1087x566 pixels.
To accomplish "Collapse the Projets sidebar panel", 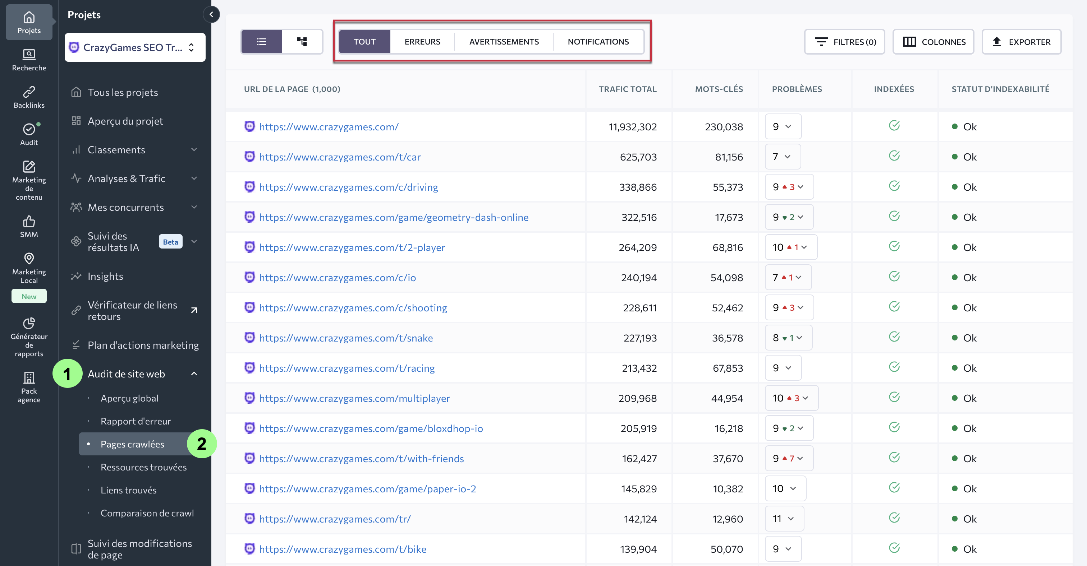I will pyautogui.click(x=211, y=14).
